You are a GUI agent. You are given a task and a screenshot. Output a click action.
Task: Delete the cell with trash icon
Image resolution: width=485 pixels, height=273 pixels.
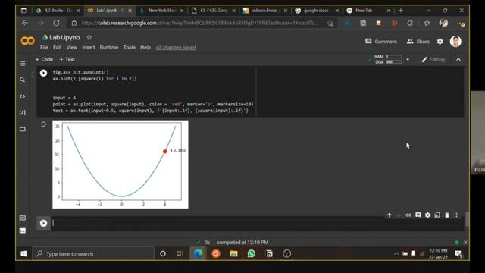point(447,215)
